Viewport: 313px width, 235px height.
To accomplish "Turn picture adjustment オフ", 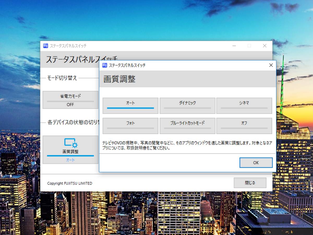I will click(244, 126).
